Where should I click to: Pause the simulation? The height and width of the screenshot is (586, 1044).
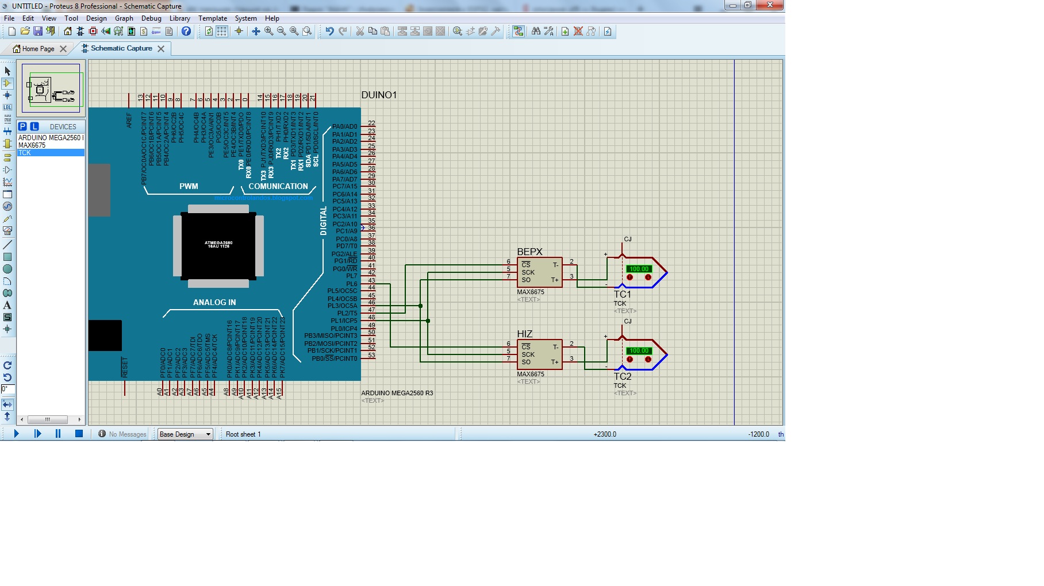click(58, 434)
